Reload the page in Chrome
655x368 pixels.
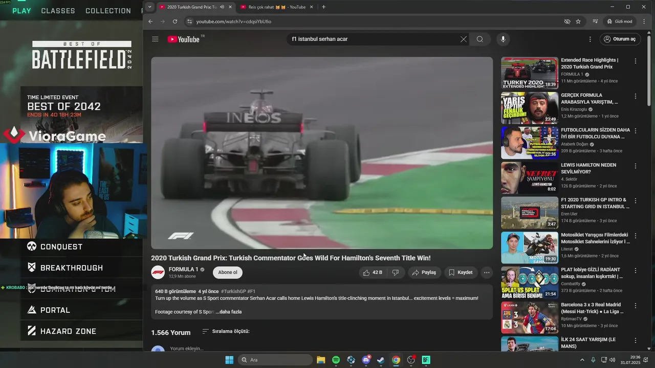tap(175, 21)
